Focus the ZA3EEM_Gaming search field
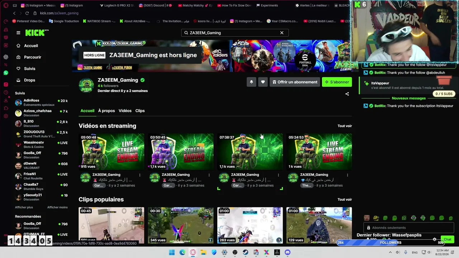This screenshot has height=258, width=459. 235,33
